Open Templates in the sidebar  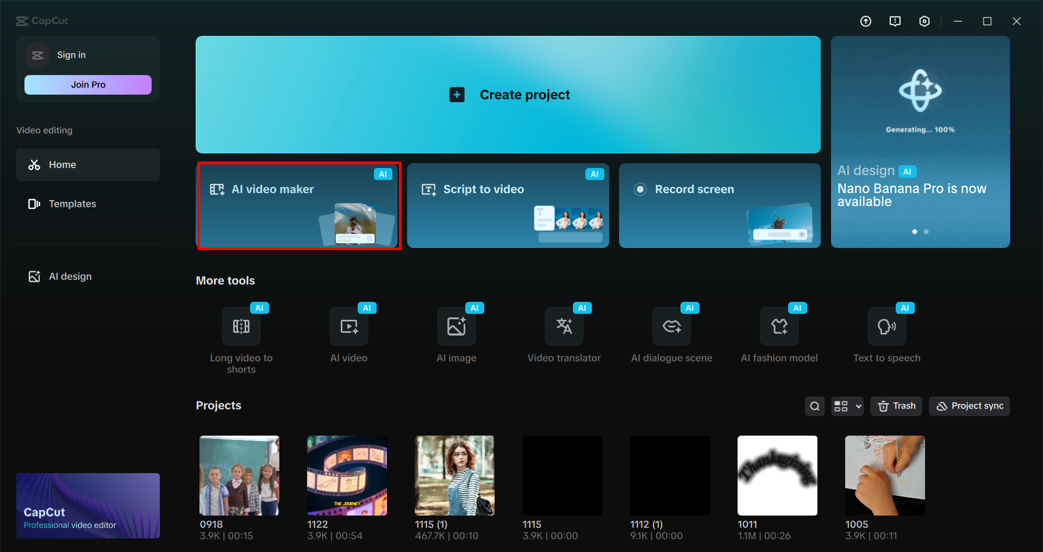click(x=88, y=204)
